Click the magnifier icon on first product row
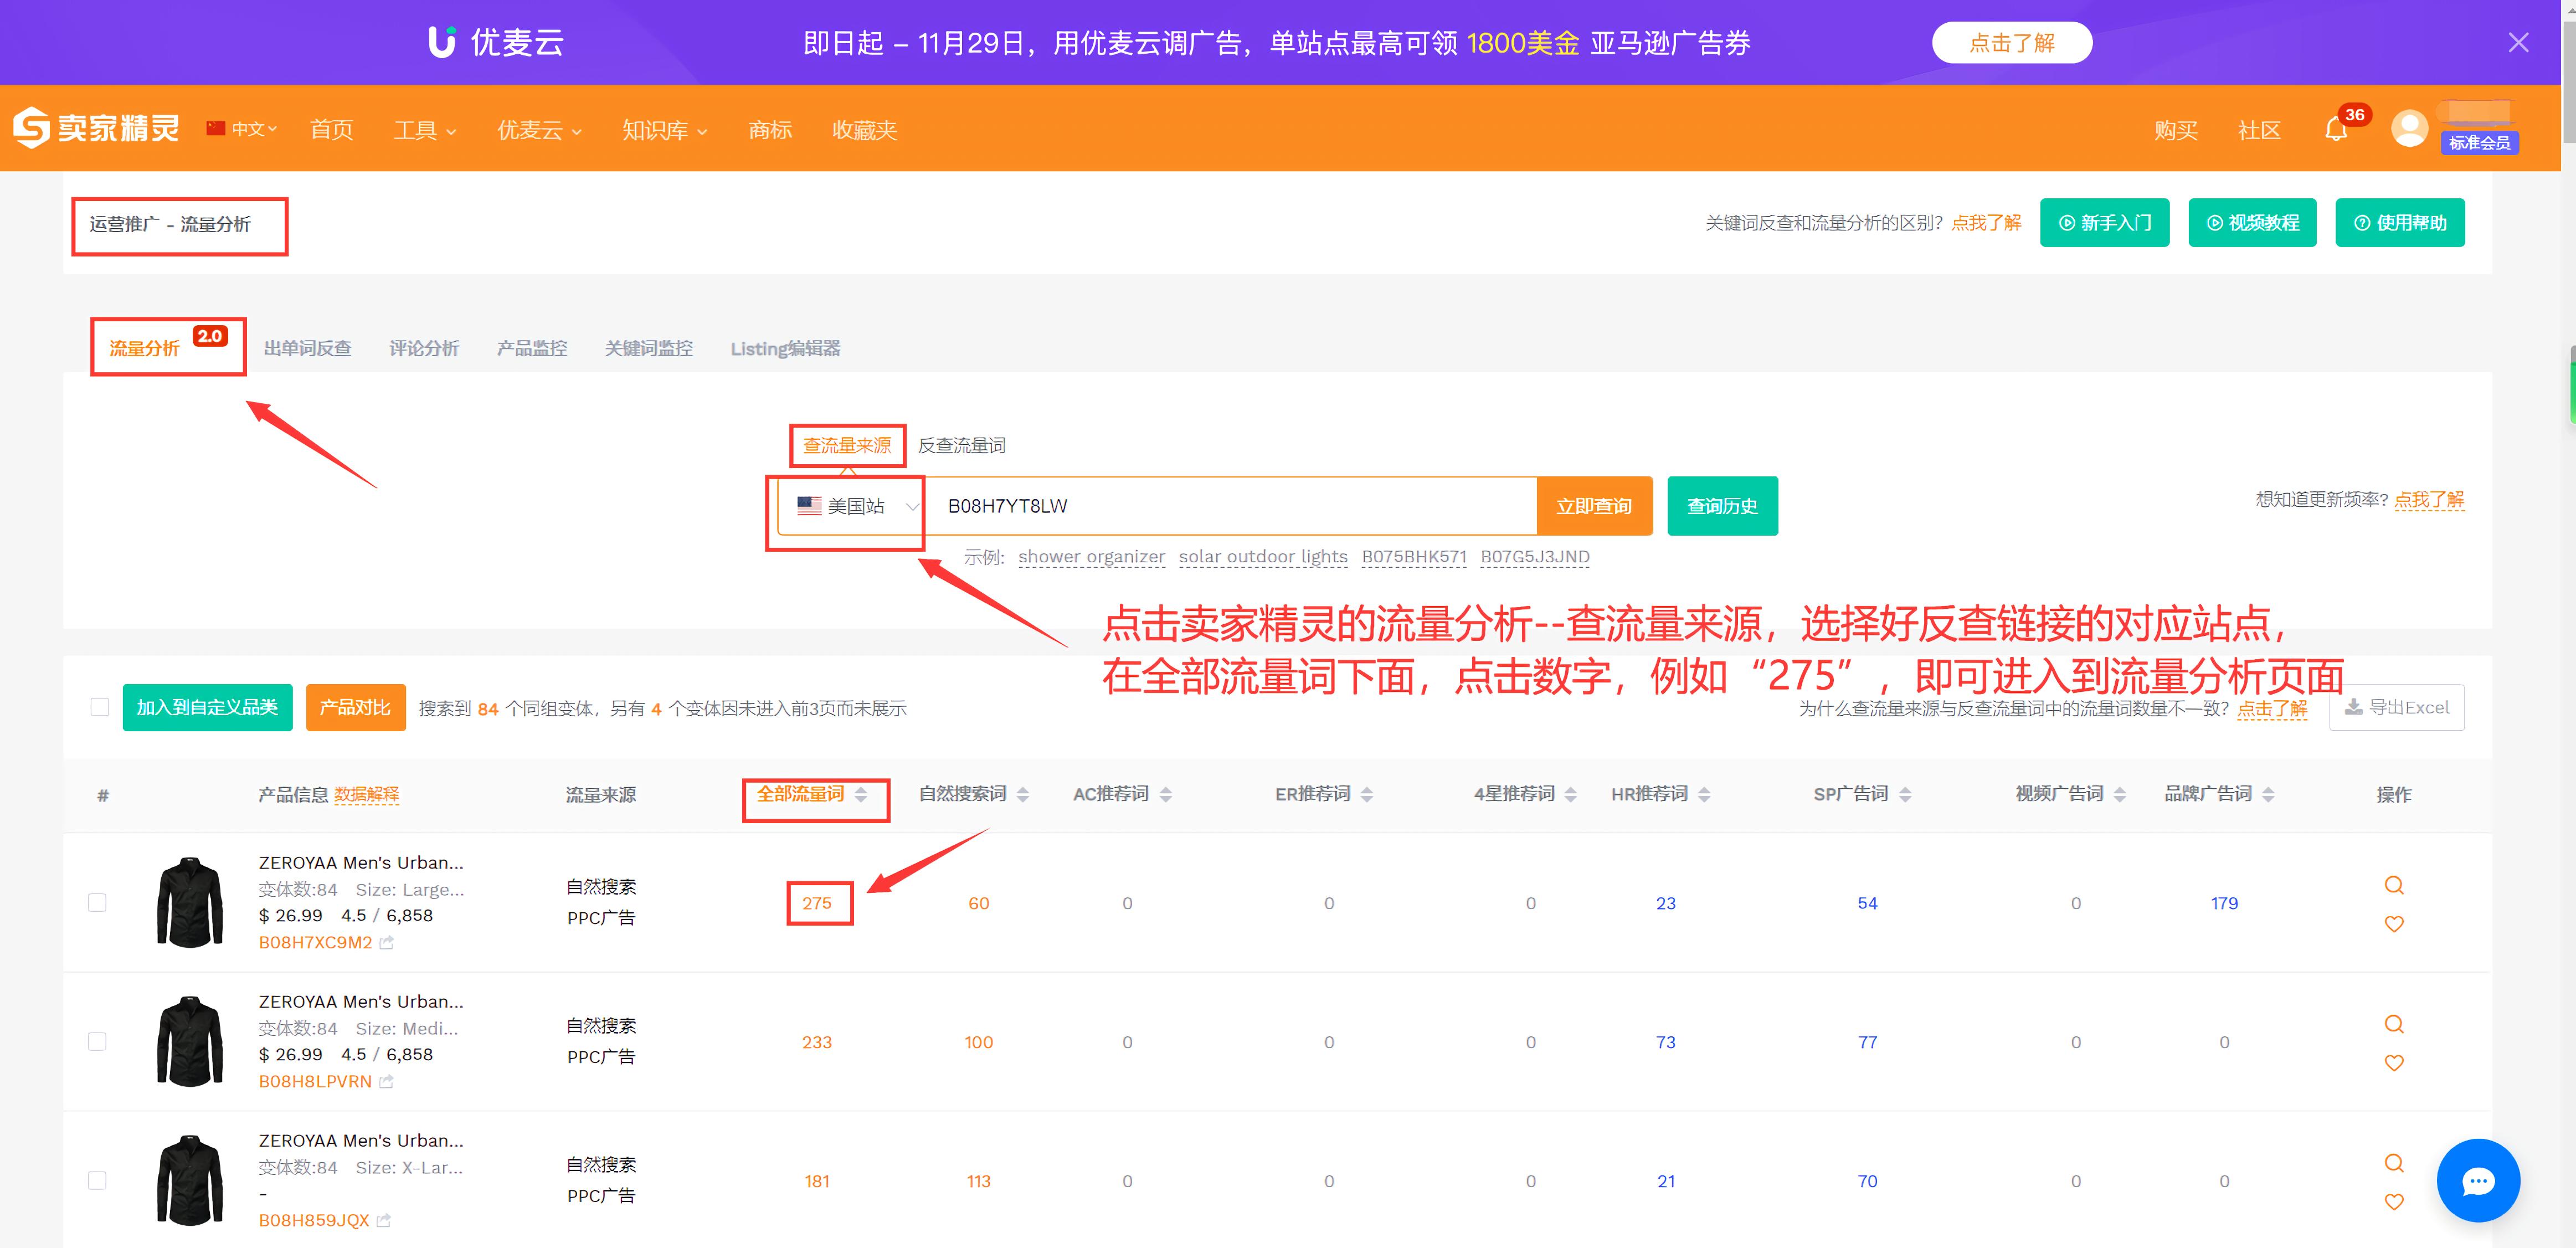This screenshot has height=1248, width=2576. (2394, 884)
